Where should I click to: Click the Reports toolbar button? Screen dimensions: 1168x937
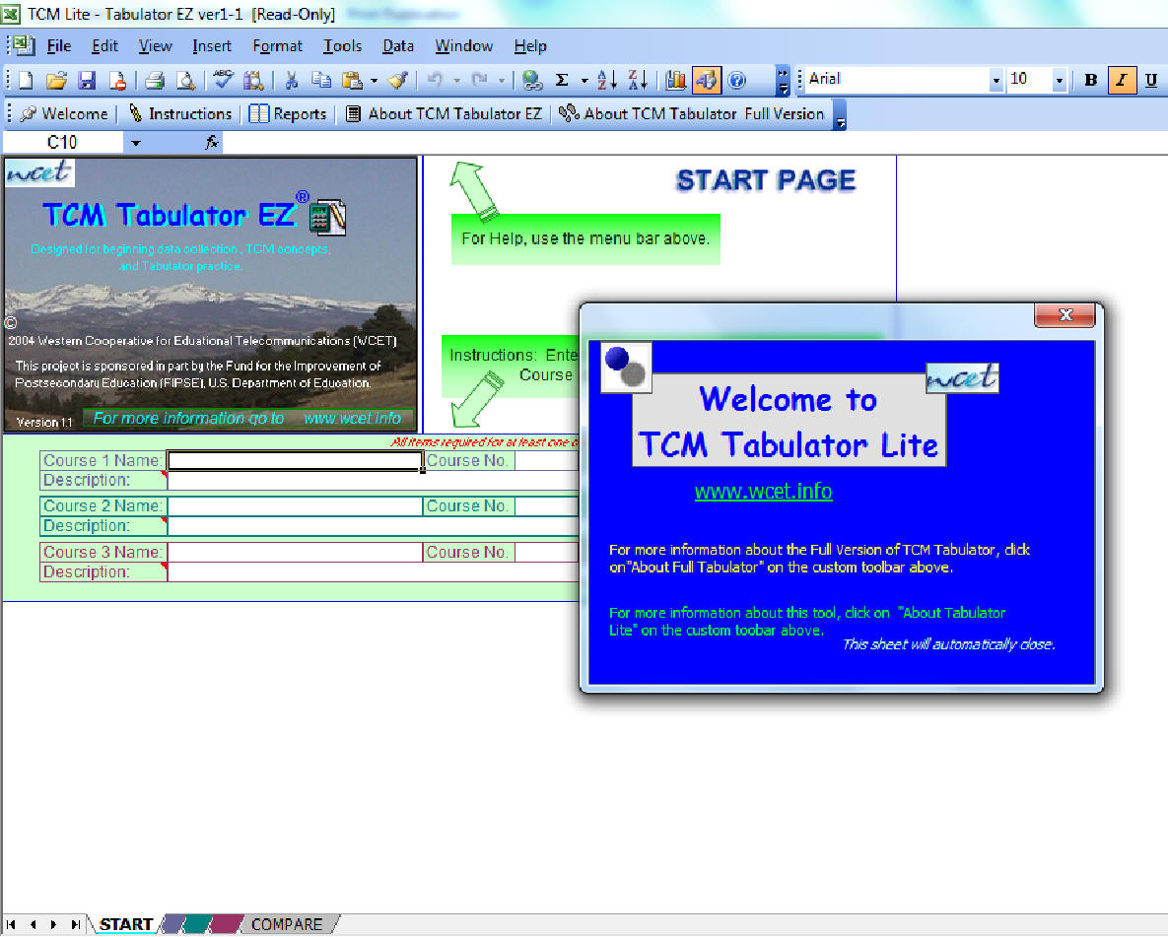(288, 114)
